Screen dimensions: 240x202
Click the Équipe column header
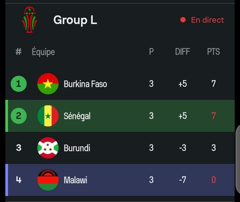pos(43,52)
